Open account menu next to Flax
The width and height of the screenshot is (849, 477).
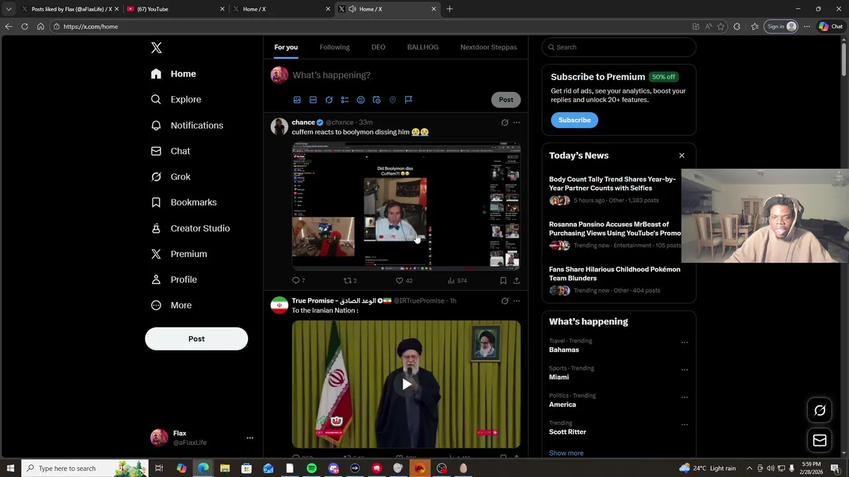coord(250,438)
